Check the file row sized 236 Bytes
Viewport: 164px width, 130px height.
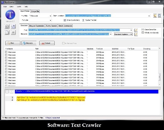click(x=6, y=55)
